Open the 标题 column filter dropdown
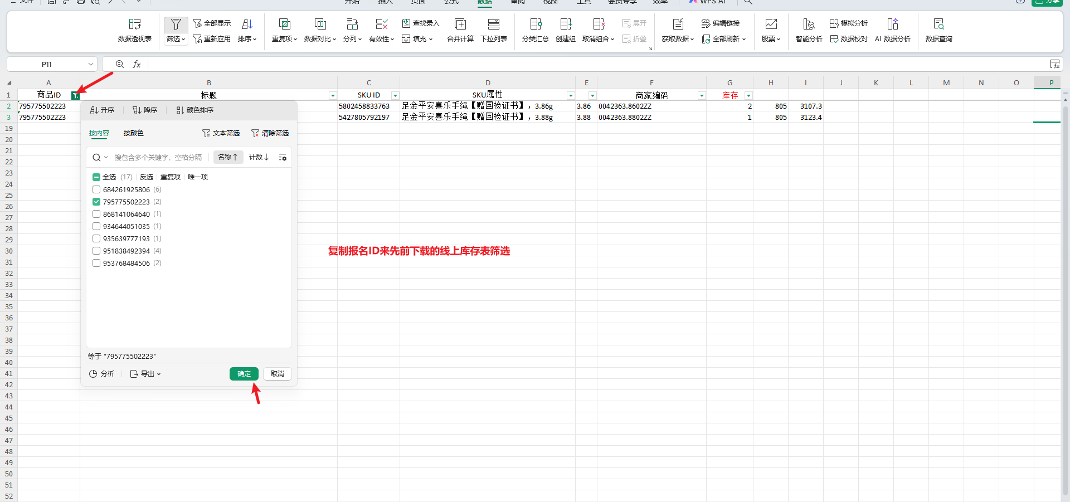The height and width of the screenshot is (502, 1070). click(333, 96)
